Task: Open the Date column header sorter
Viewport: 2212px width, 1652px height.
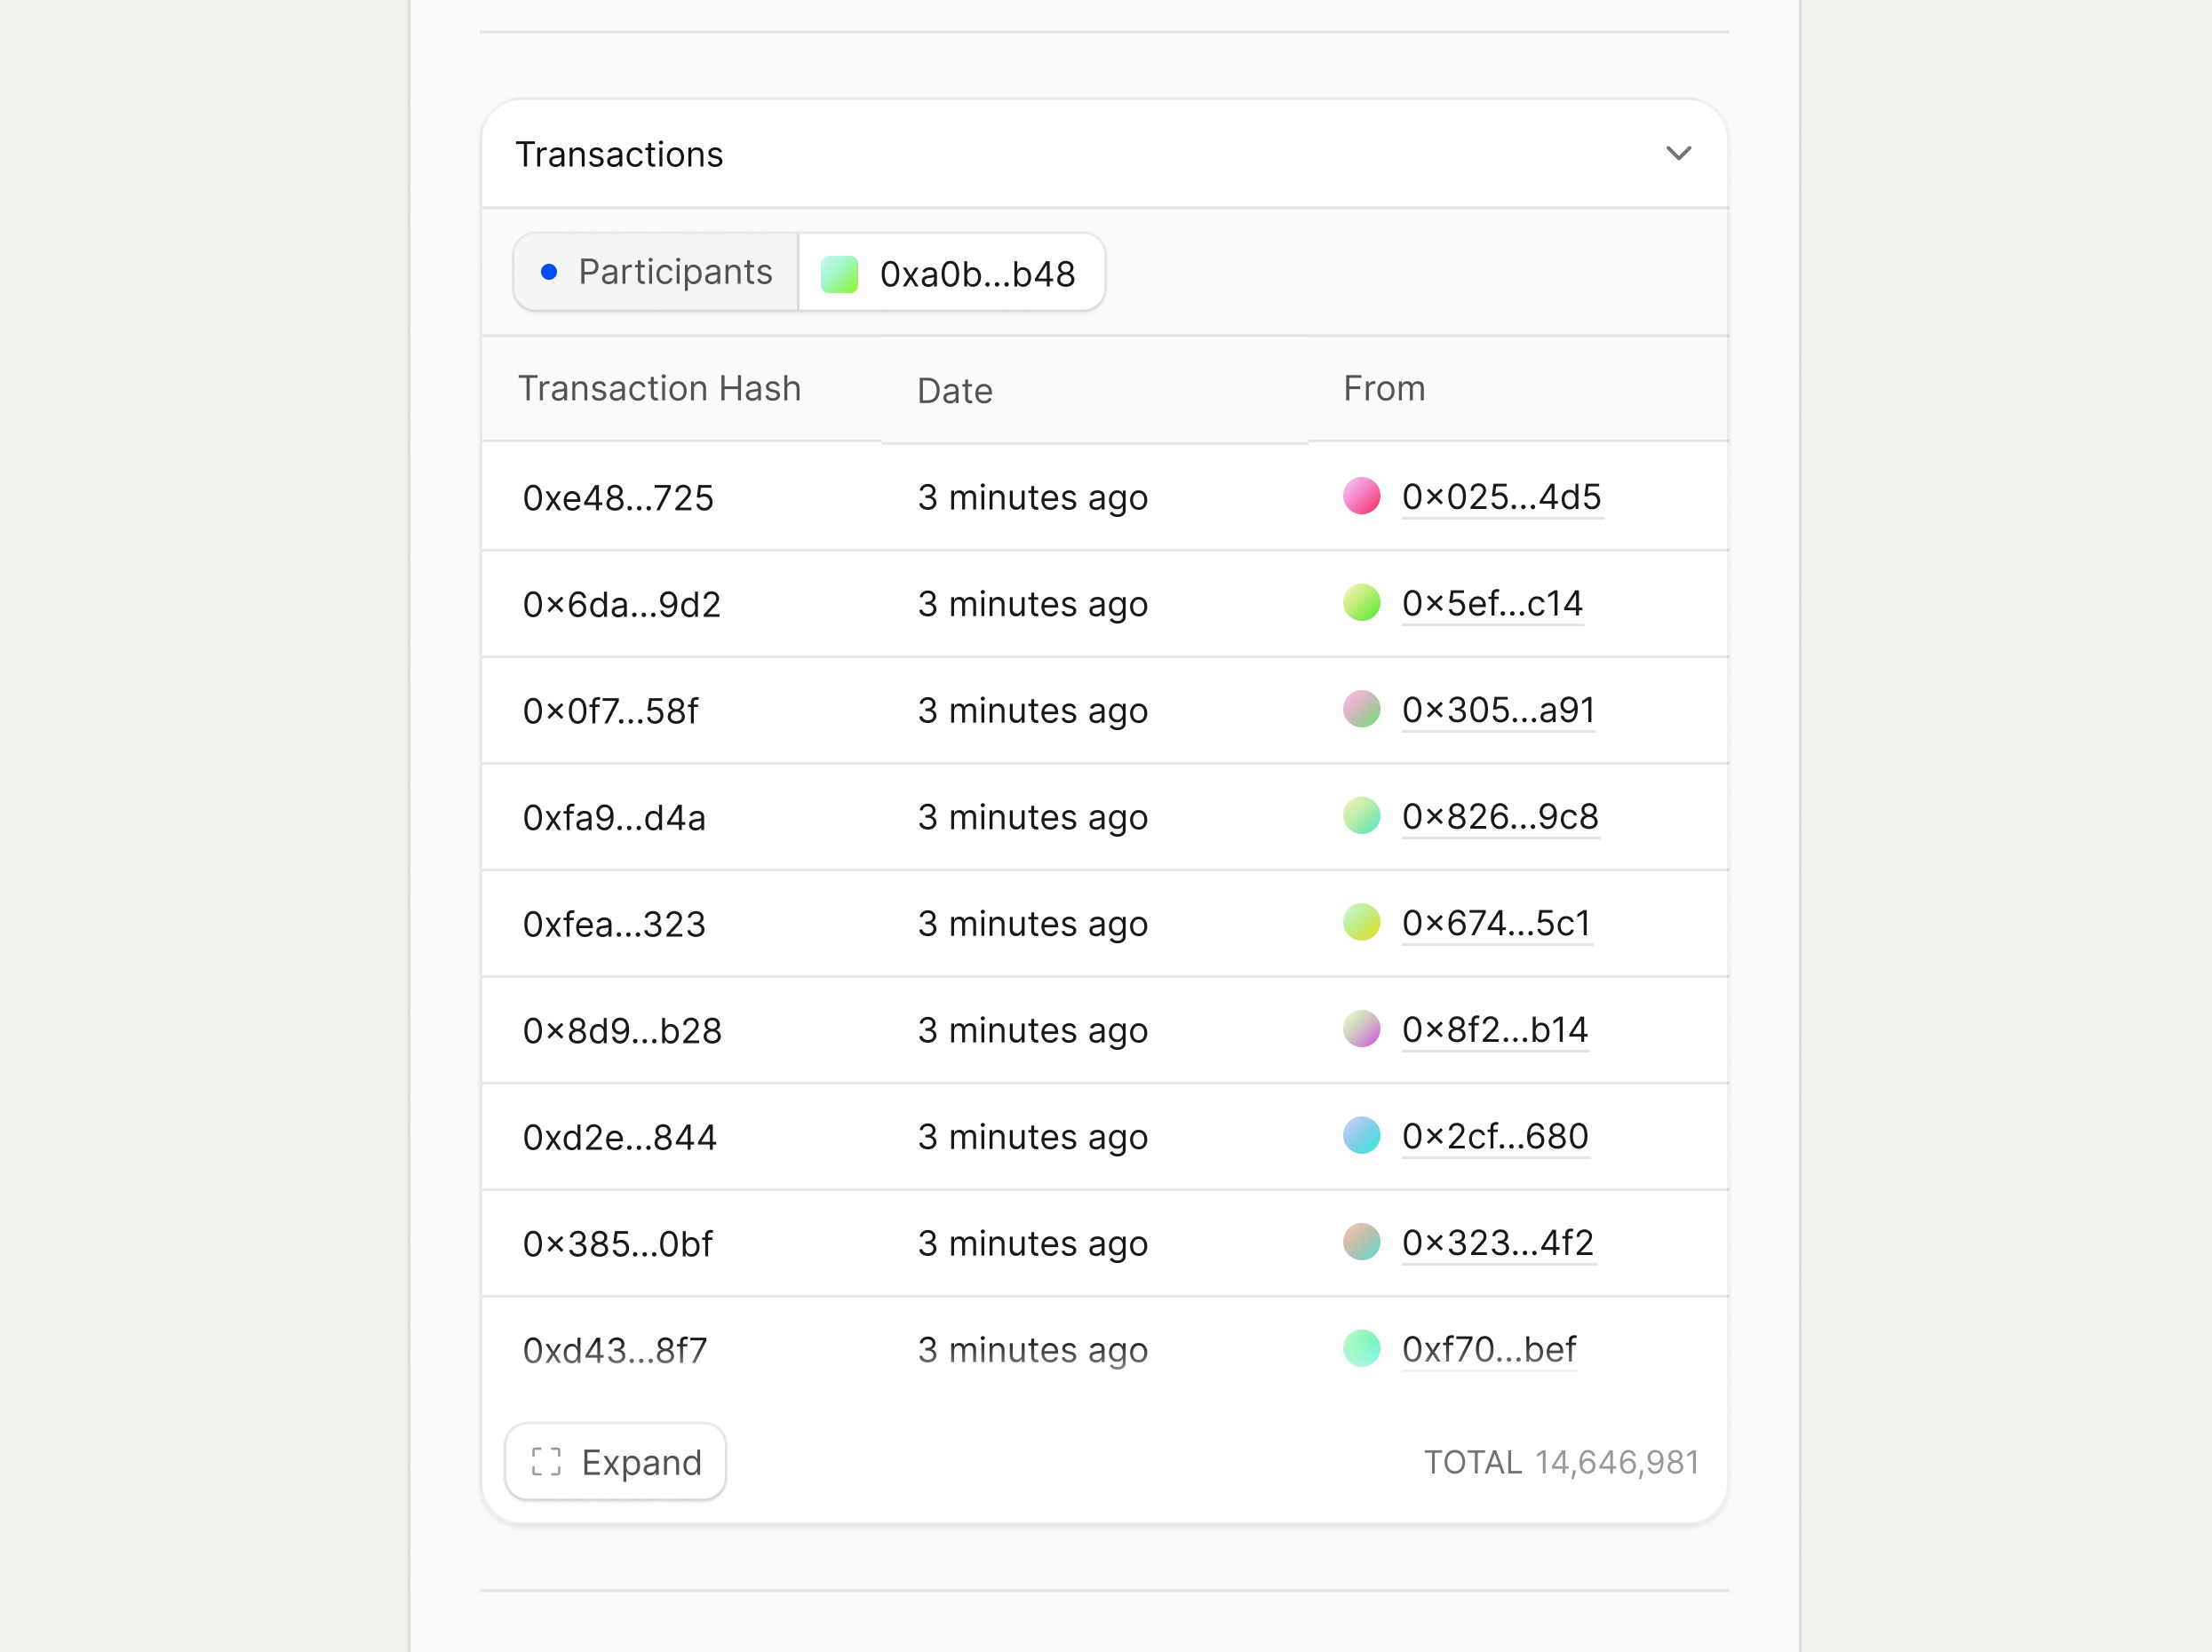Action: coord(954,390)
